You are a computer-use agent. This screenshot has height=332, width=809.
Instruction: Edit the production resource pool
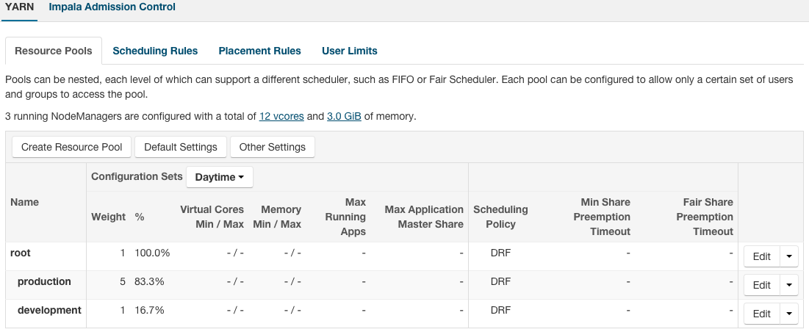point(761,285)
